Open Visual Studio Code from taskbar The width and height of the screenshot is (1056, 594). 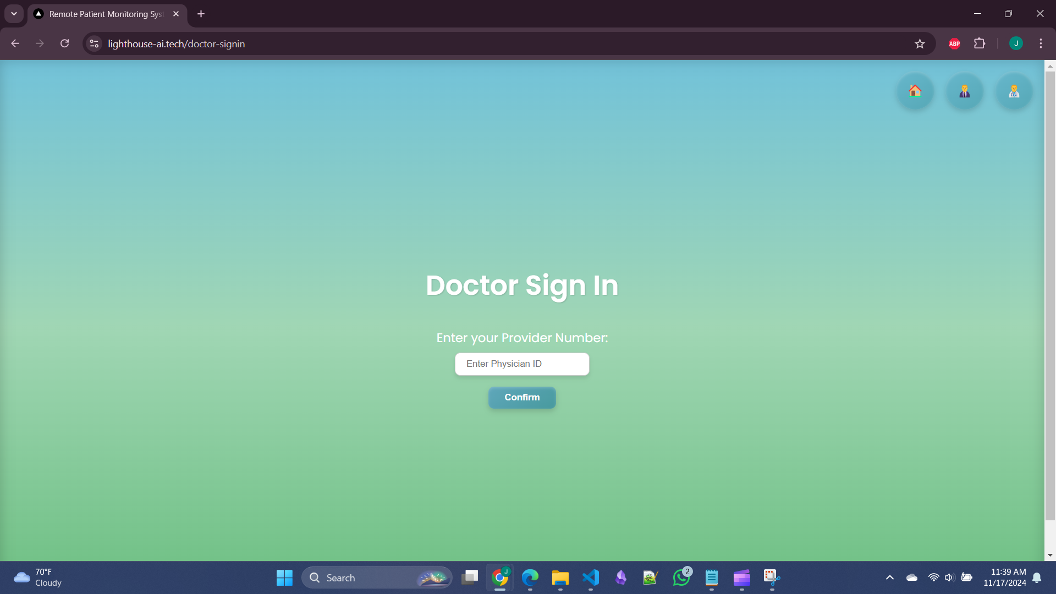click(590, 577)
